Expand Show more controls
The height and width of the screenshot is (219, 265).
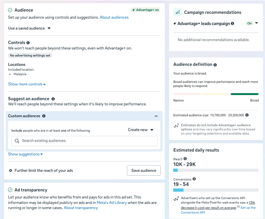click(27, 84)
